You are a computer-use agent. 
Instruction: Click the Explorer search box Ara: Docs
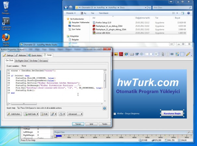(x=172, y=8)
